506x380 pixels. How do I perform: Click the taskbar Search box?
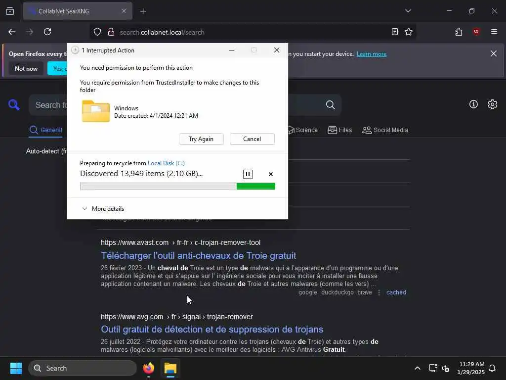83,368
